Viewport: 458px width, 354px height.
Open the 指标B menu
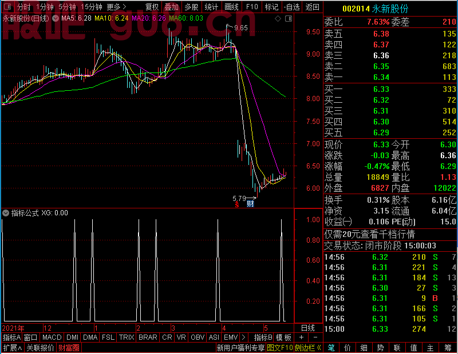pyautogui.click(x=263, y=337)
